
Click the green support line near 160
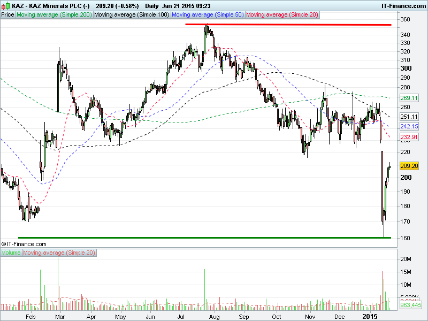point(203,238)
